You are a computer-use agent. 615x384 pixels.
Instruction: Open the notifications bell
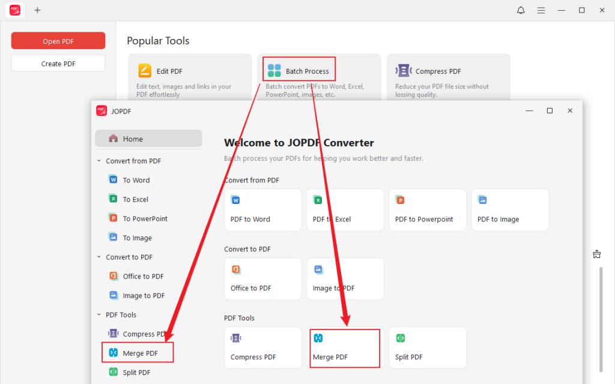(521, 10)
